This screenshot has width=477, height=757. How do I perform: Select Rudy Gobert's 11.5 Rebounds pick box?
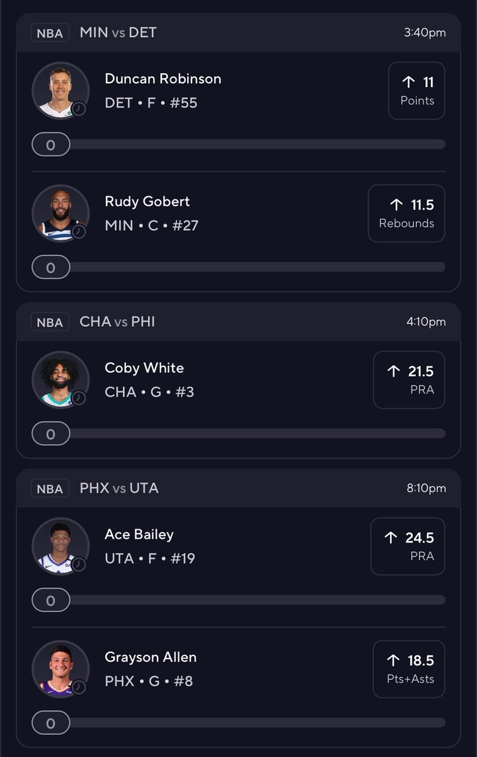tap(406, 213)
